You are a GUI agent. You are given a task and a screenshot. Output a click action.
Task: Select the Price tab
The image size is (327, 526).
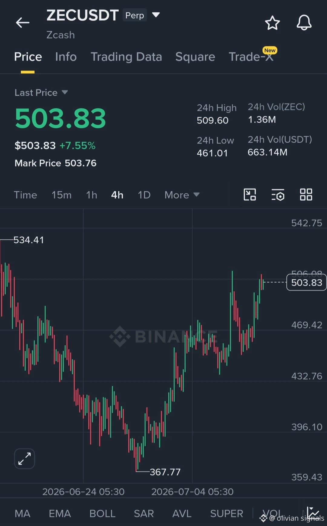coord(28,57)
